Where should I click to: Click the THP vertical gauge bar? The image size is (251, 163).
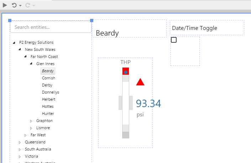tap(126, 103)
